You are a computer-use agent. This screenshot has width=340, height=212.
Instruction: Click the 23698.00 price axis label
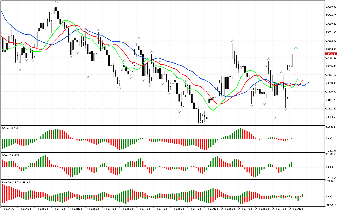point(332,7)
